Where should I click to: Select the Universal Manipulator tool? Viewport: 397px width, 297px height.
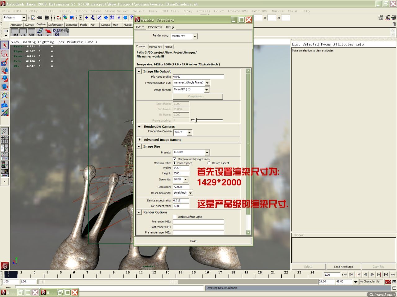pos(4,95)
